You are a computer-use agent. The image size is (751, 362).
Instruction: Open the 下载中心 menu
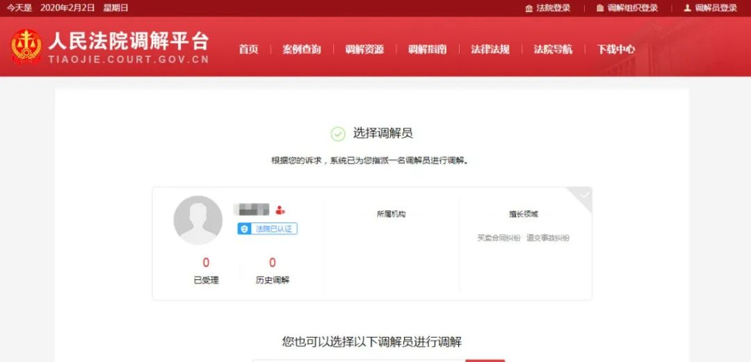616,49
